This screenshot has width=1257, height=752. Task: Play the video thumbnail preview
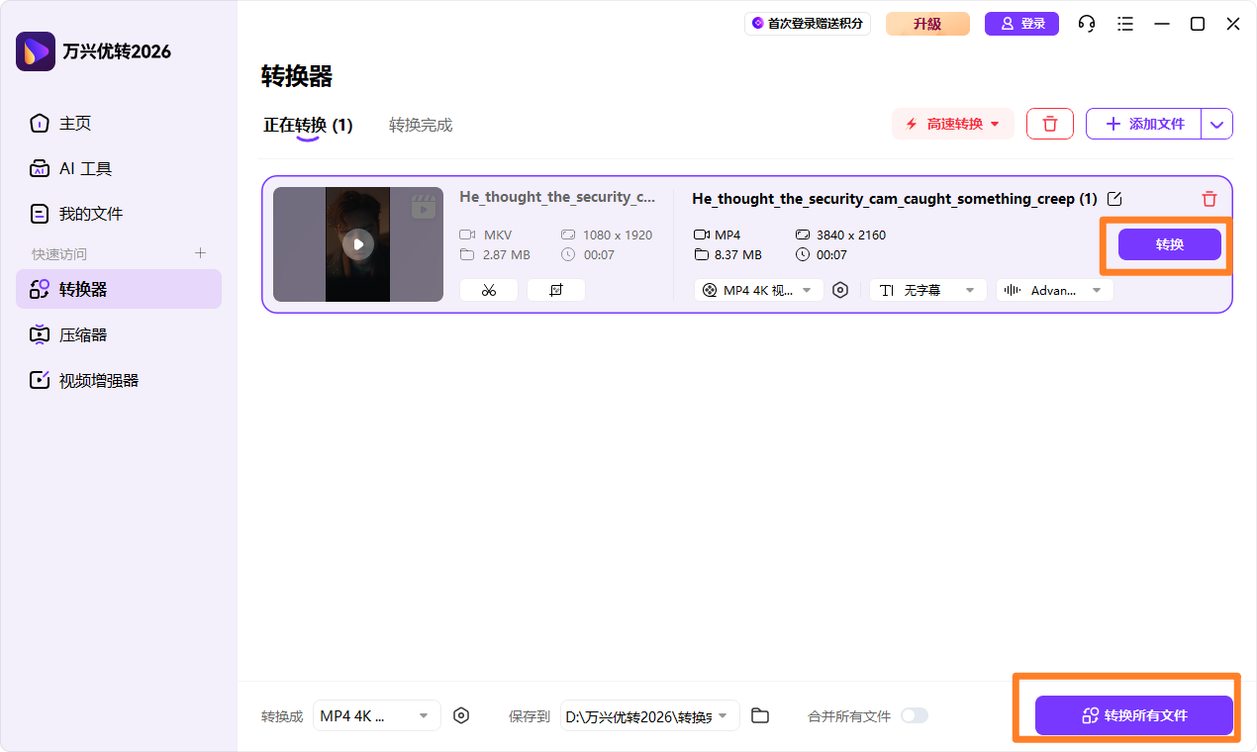[x=358, y=244]
